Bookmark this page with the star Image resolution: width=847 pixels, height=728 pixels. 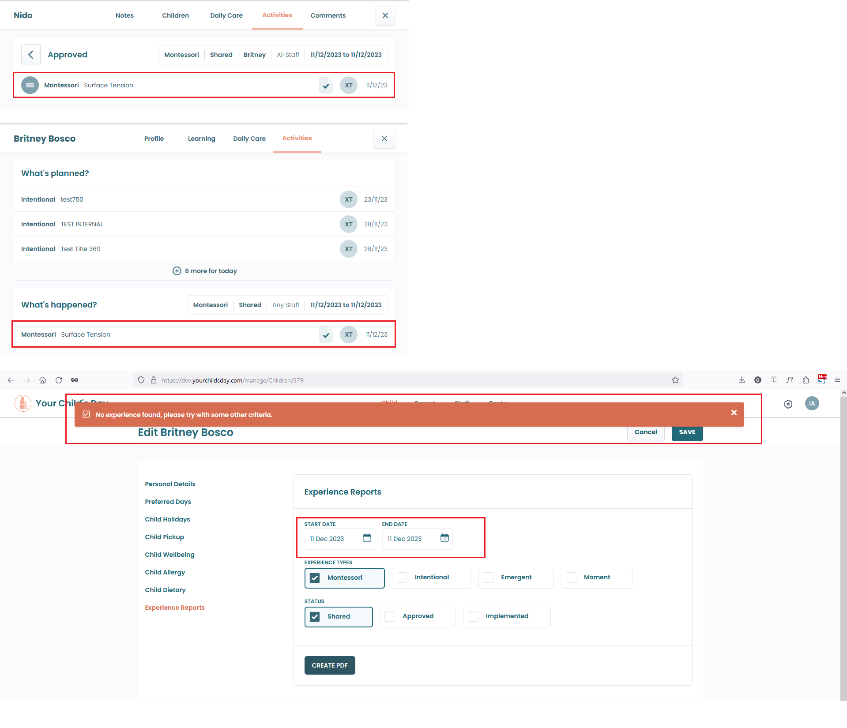[675, 380]
